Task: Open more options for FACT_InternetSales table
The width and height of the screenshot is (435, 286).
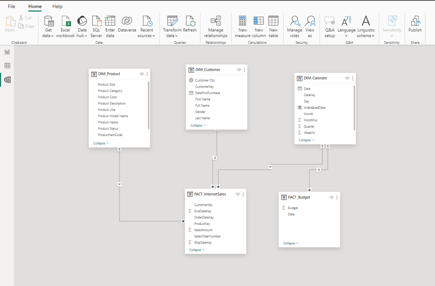Action: [x=243, y=194]
